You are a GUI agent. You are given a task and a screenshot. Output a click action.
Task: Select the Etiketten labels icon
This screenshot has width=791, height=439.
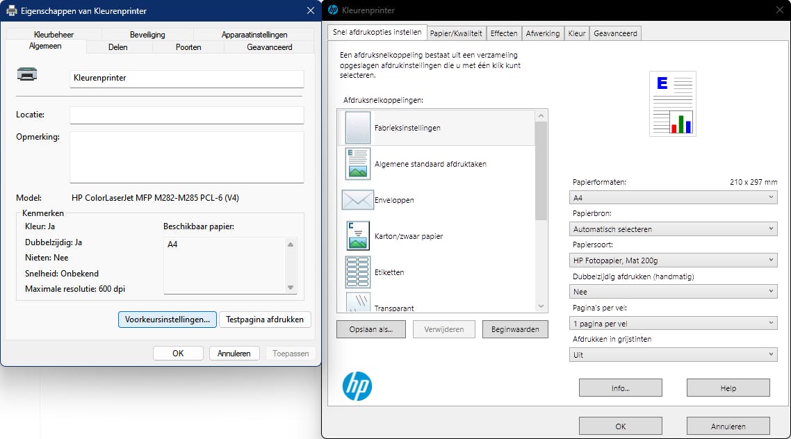click(358, 272)
